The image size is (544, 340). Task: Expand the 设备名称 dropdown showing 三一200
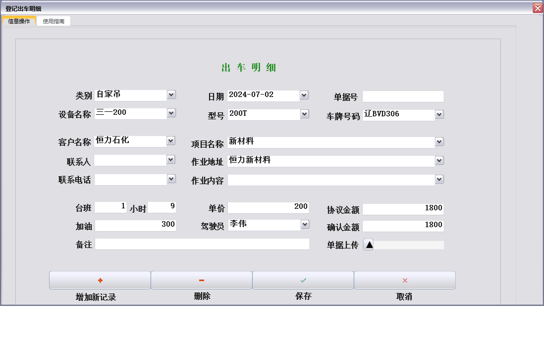(171, 113)
